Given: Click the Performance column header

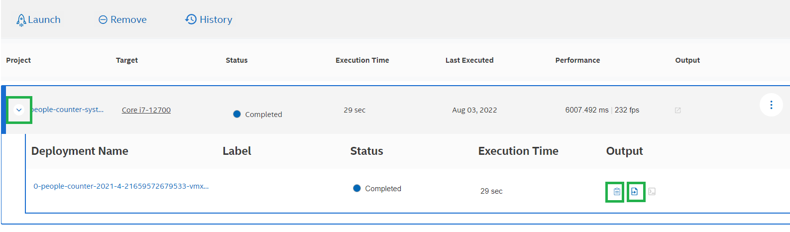Looking at the screenshot, I should 577,60.
